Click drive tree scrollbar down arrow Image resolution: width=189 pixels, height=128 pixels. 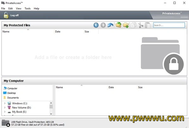tap(51, 114)
